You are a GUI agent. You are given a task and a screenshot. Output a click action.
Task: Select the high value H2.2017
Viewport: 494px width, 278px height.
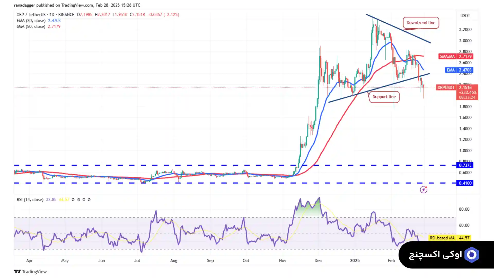click(x=102, y=15)
